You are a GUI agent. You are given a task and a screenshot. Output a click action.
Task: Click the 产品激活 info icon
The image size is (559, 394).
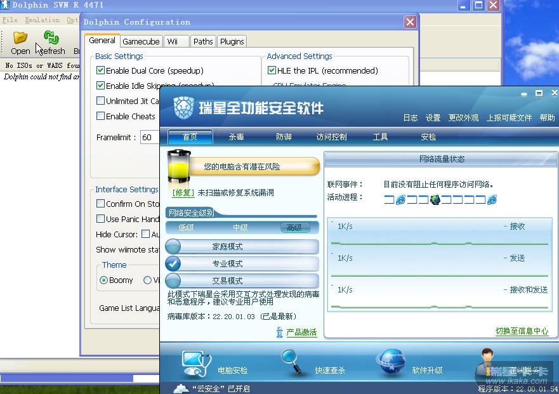tap(279, 332)
